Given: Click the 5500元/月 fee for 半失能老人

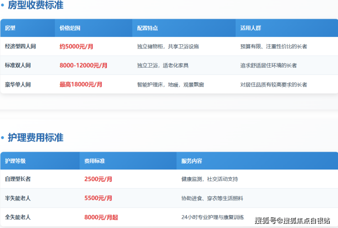Looking at the screenshot, I should pos(98,198).
